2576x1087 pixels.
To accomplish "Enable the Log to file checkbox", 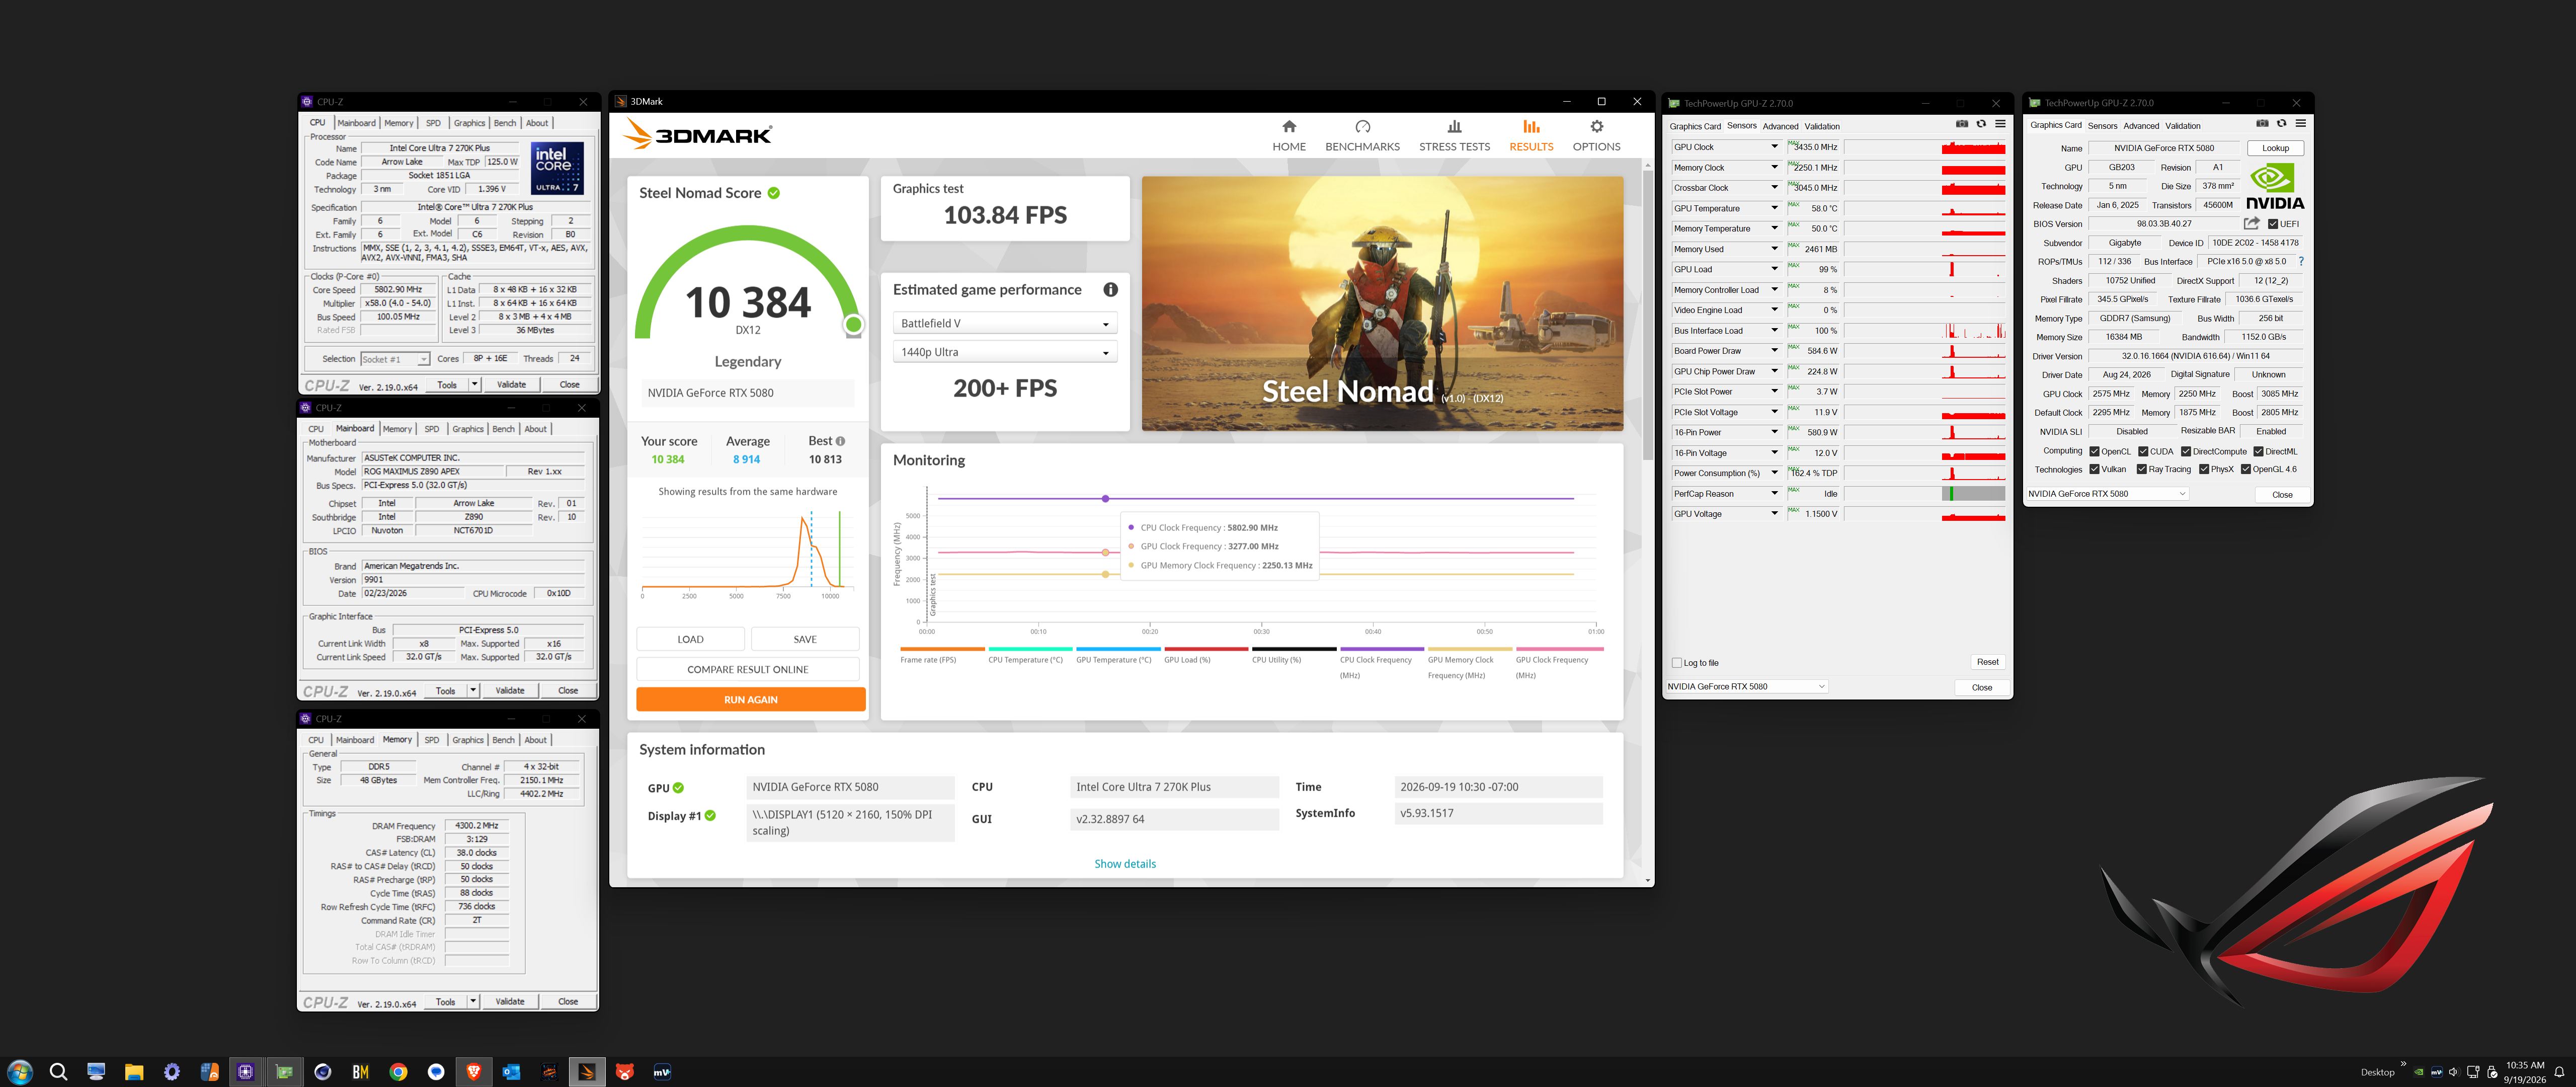I will coord(1677,663).
